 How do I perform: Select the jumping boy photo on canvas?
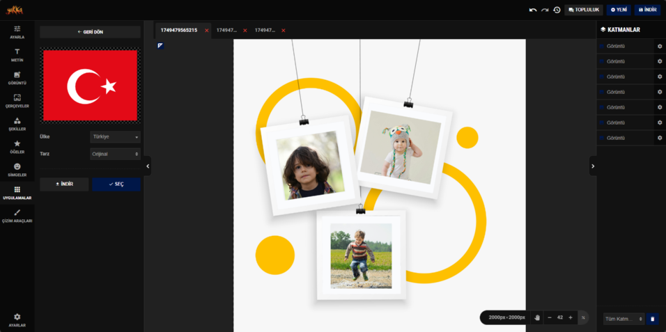click(361, 255)
